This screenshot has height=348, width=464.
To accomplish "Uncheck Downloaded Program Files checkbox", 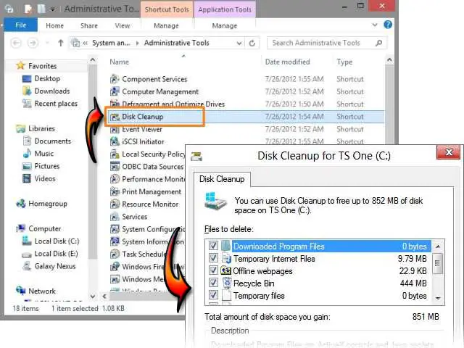I will 213,245.
